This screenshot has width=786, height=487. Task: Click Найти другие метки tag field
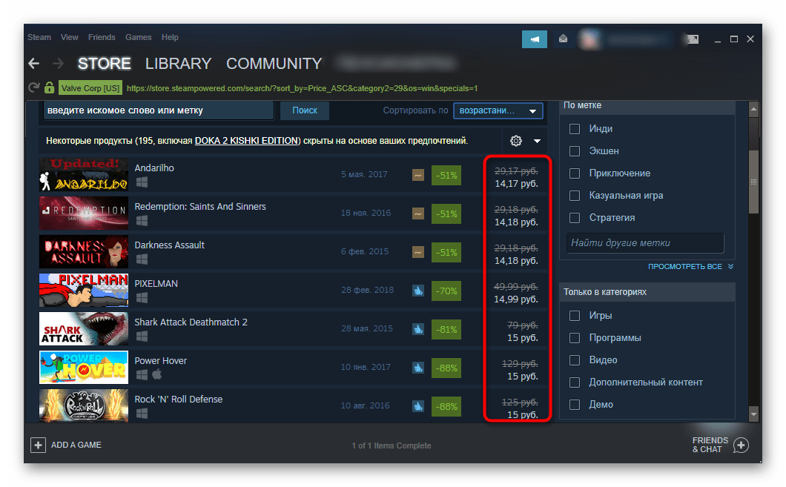[646, 243]
